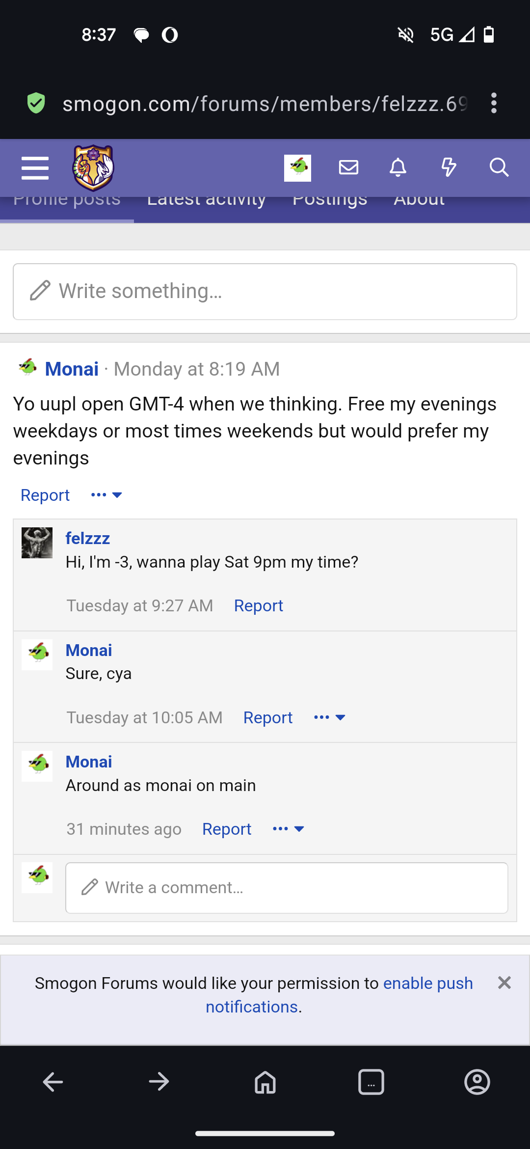Open the browser three-dot menu
This screenshot has height=1149, width=530.
click(494, 103)
